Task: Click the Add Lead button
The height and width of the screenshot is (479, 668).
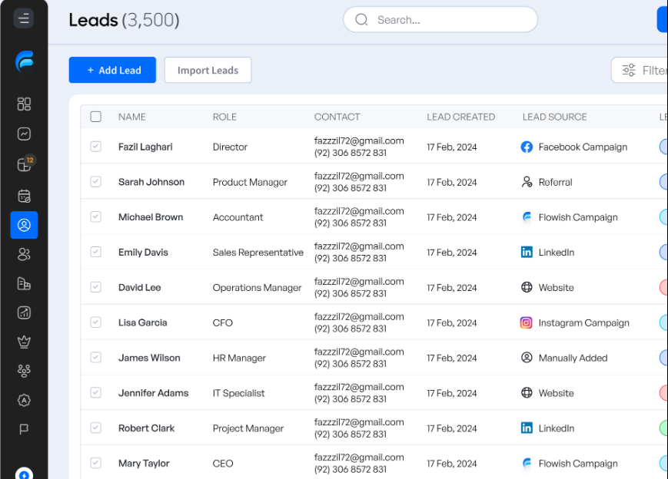Action: pos(112,70)
